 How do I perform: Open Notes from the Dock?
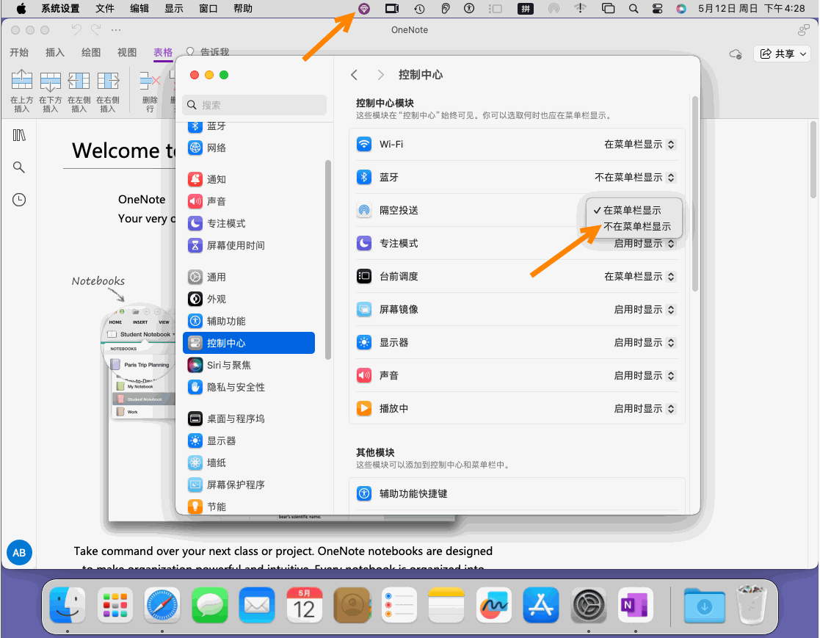446,606
